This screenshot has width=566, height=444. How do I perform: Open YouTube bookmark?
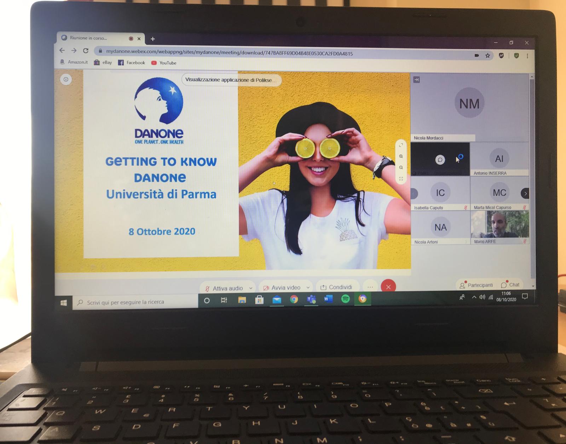pos(164,63)
